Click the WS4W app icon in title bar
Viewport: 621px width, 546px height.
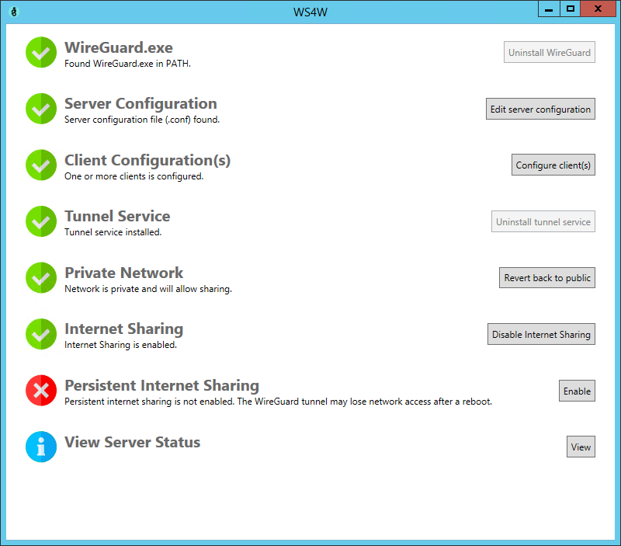[14, 12]
